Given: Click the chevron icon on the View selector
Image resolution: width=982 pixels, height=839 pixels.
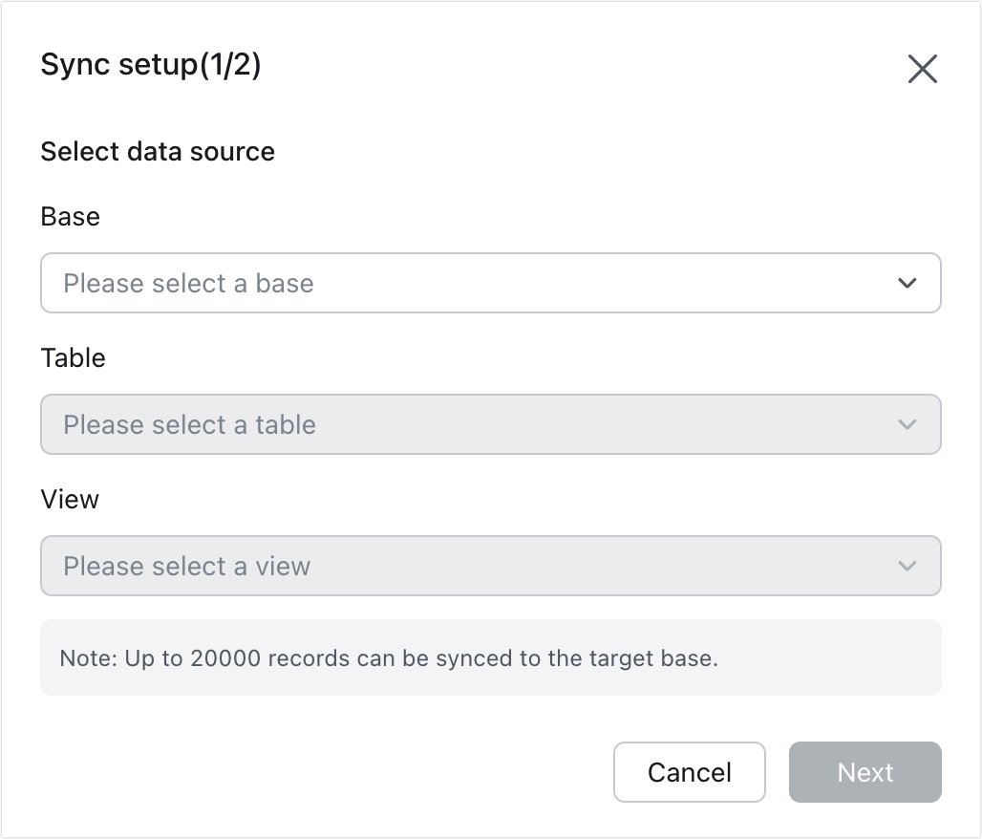Looking at the screenshot, I should 907,566.
